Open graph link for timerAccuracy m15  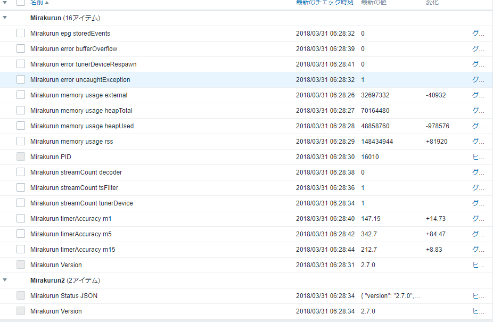(x=478, y=249)
